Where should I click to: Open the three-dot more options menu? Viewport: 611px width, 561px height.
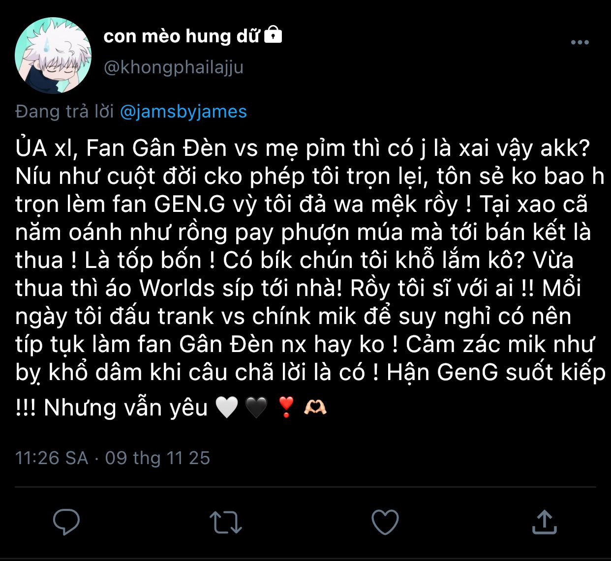580,43
